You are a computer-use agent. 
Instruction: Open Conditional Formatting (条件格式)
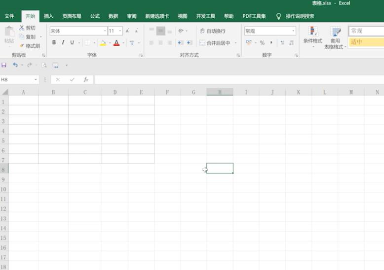(x=313, y=36)
